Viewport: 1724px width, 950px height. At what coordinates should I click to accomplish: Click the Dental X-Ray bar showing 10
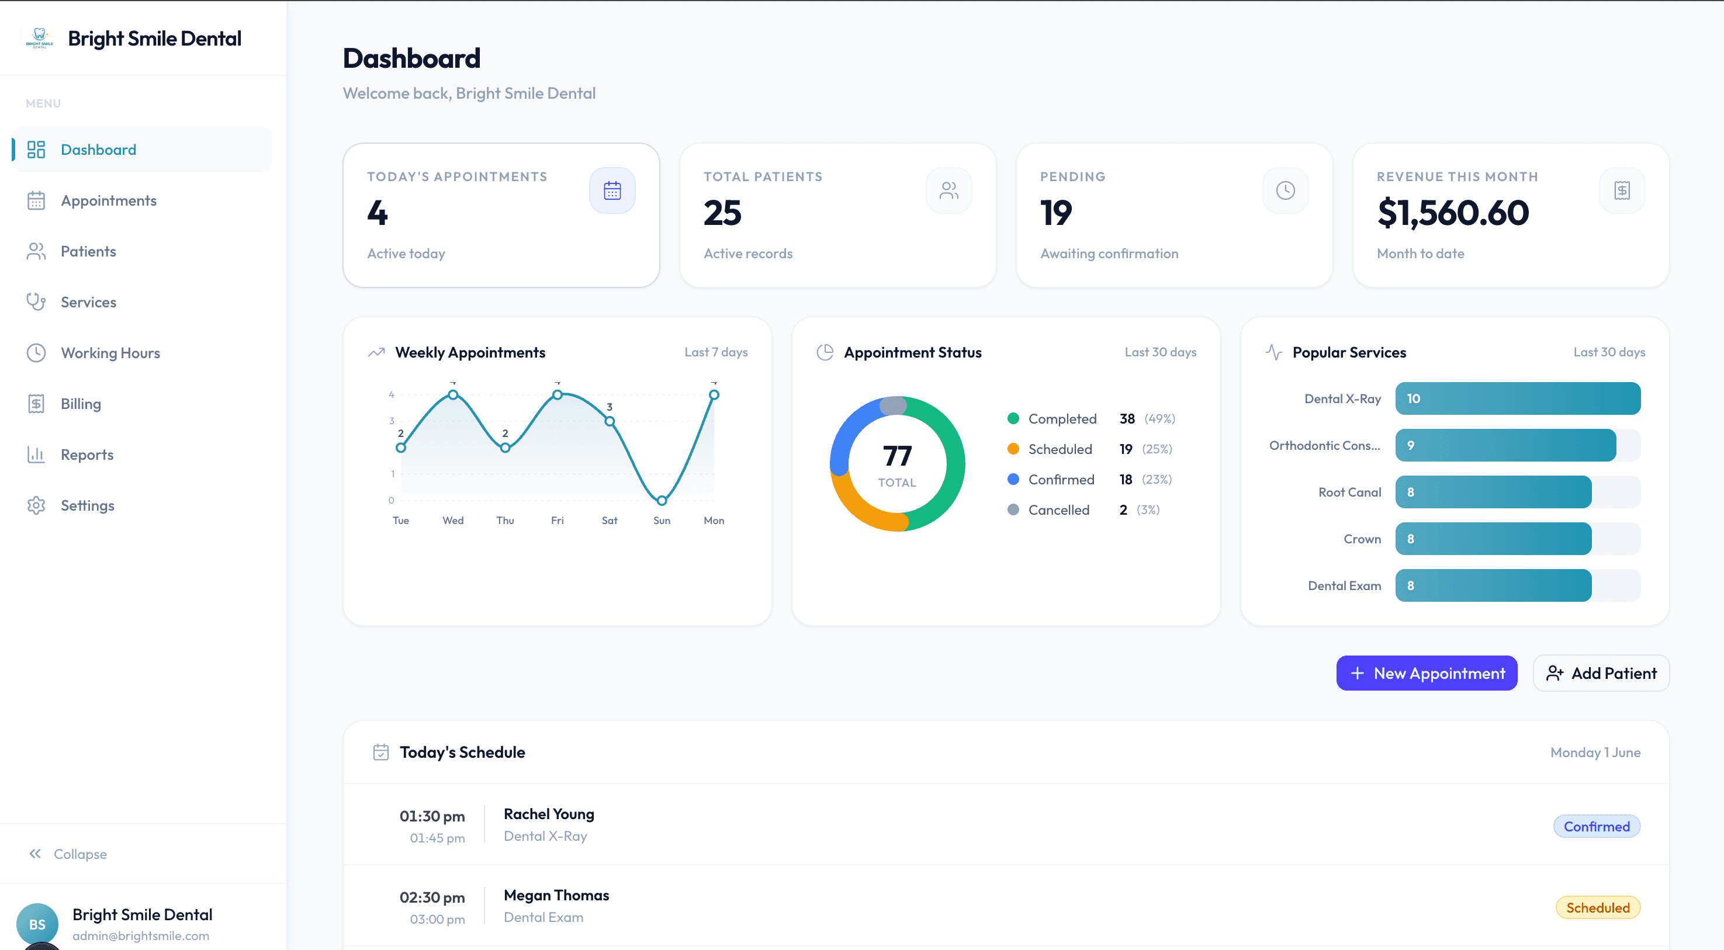click(x=1518, y=398)
